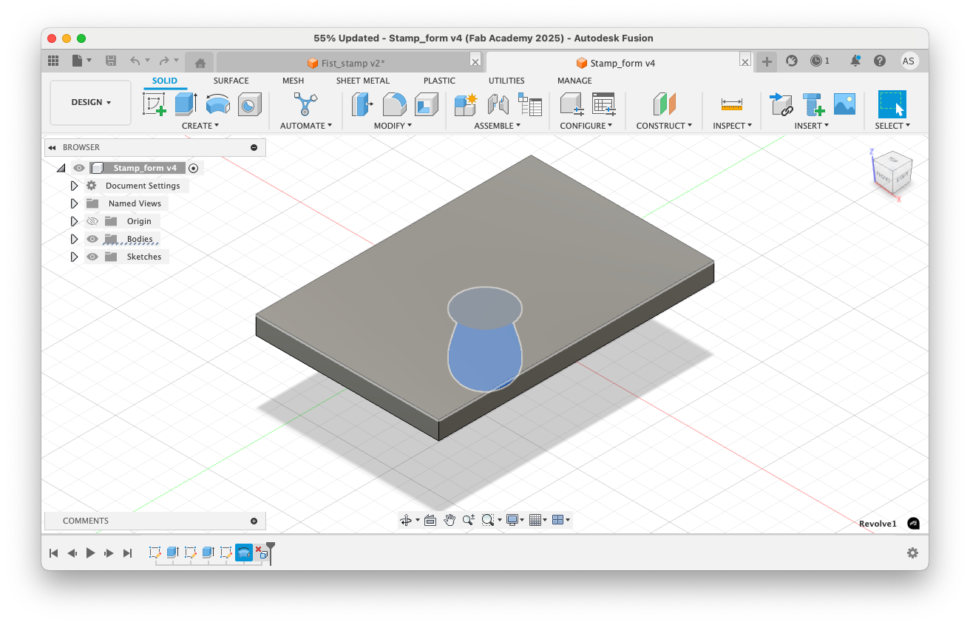Image resolution: width=970 pixels, height=625 pixels.
Task: Switch to the SURFACE ribbon tab
Action: [x=231, y=81]
